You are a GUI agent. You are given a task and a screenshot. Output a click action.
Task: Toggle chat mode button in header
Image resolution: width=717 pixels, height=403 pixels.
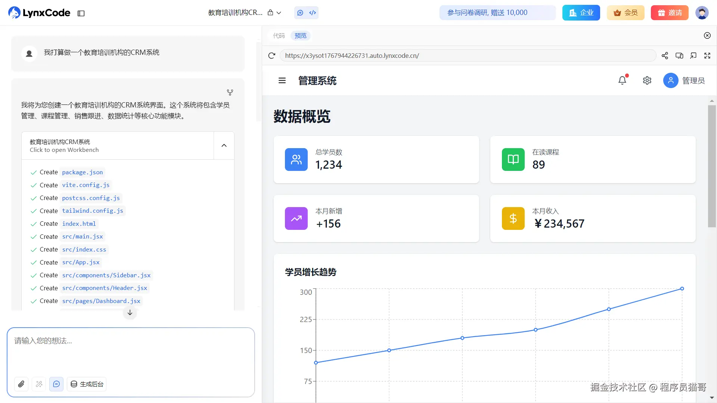click(x=300, y=13)
